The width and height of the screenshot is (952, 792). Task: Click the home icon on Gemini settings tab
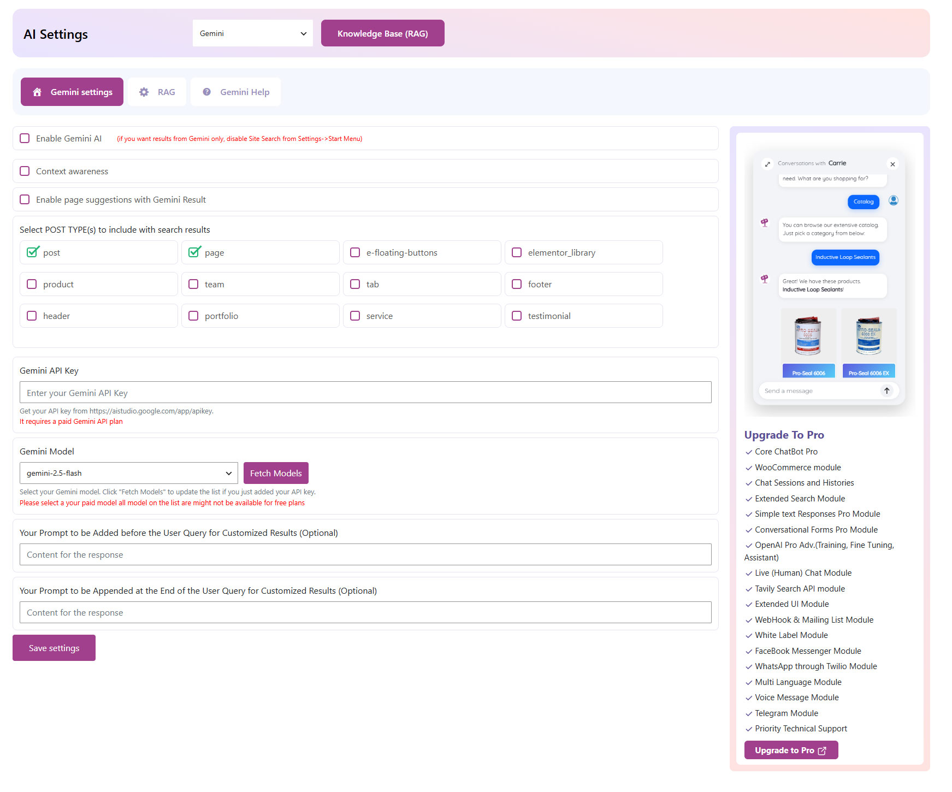(x=37, y=92)
